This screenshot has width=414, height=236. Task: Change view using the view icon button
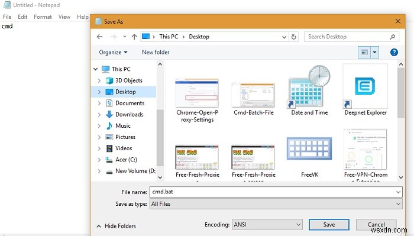pos(364,52)
